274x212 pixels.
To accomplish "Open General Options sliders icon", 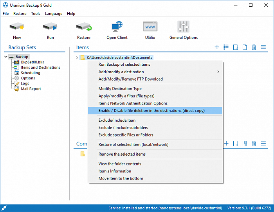I will tap(183, 27).
